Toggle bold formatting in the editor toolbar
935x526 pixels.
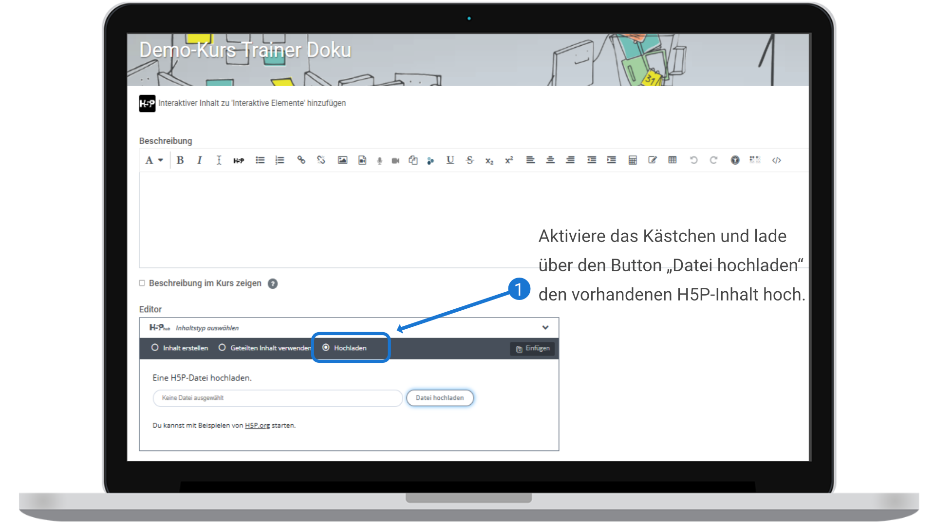tap(180, 160)
